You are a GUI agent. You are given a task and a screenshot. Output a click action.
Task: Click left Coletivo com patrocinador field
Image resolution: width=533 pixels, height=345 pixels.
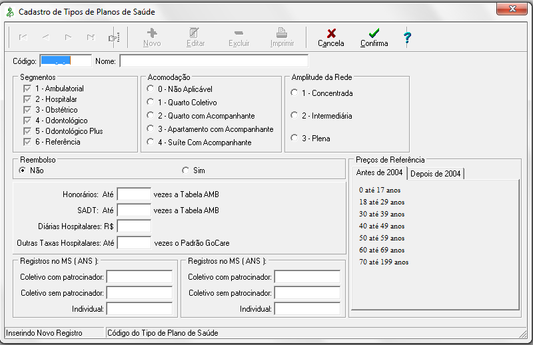[140, 276]
